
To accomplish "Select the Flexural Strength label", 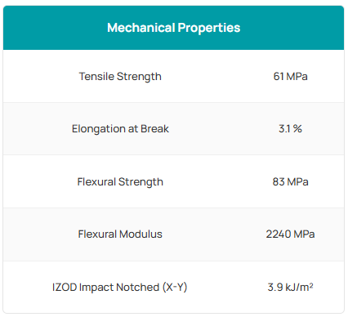I will pos(120,182).
